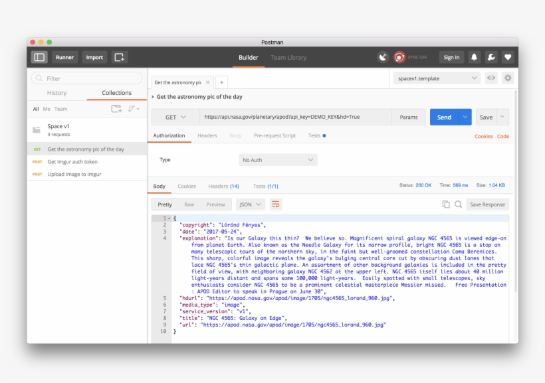Viewport: 545px width, 383px height.
Task: Open manage environments gear icon
Action: (x=508, y=78)
